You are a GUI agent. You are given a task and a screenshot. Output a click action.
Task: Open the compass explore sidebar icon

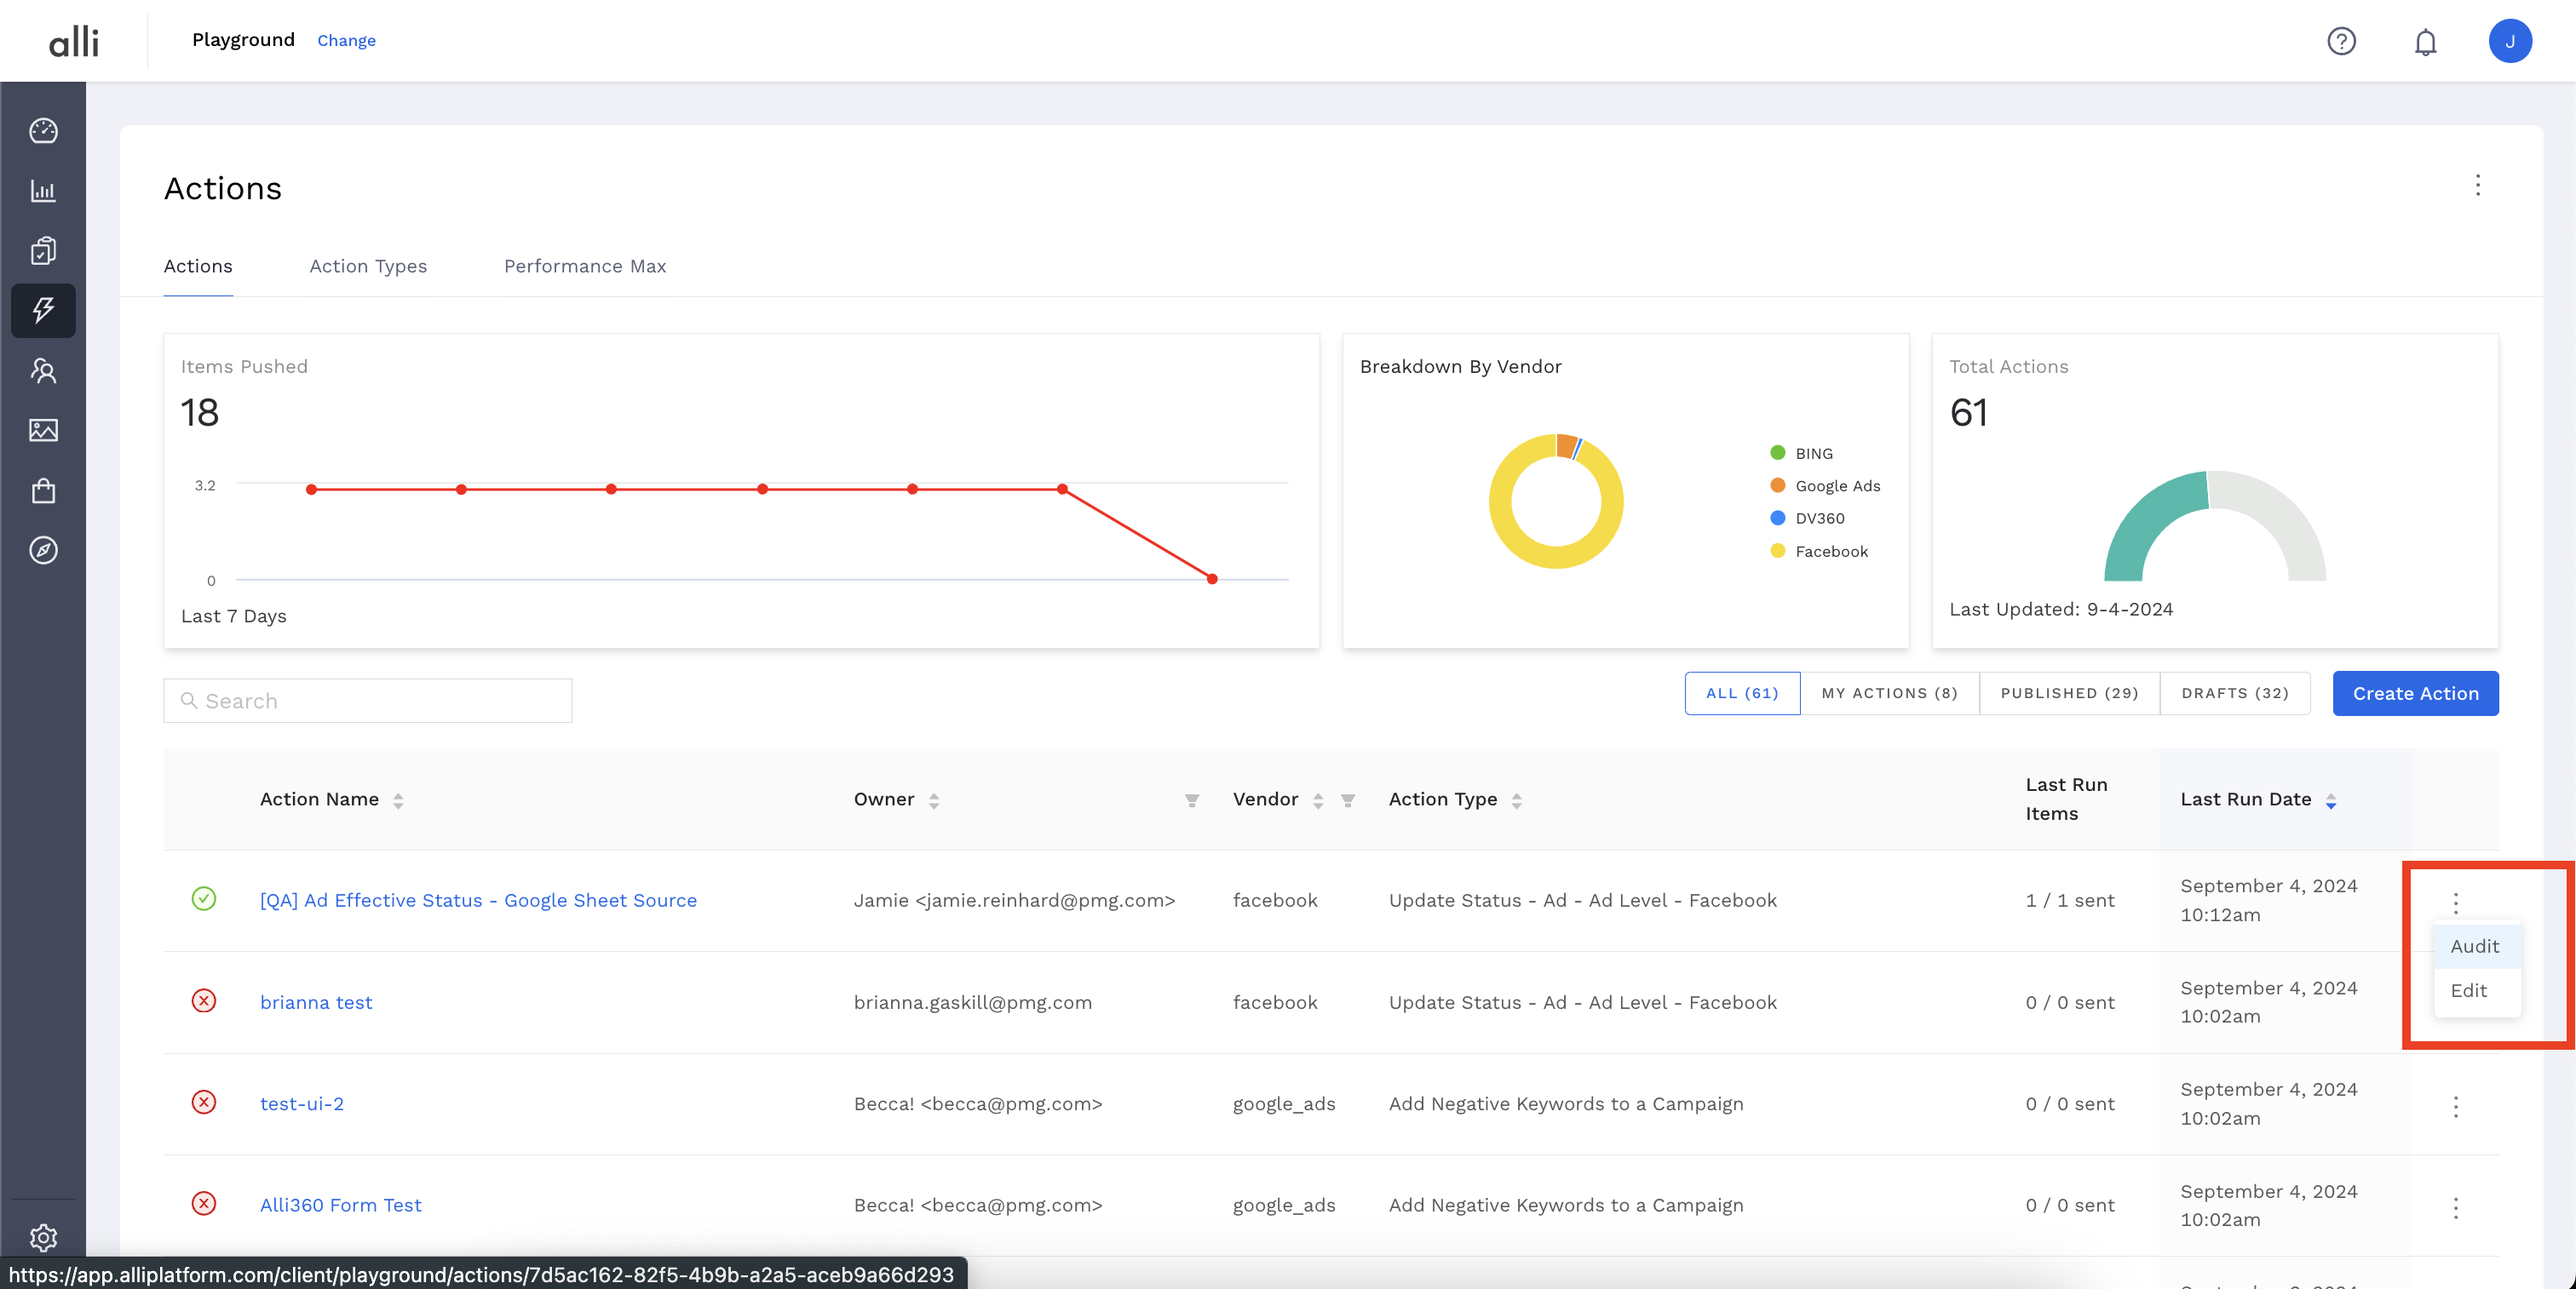43,551
